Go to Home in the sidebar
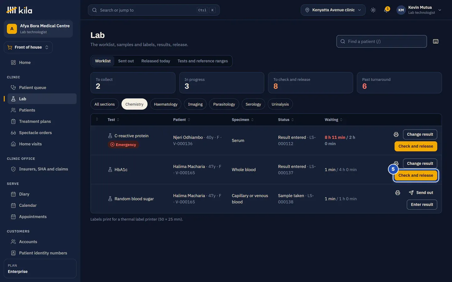This screenshot has height=282, width=452. pos(42,63)
